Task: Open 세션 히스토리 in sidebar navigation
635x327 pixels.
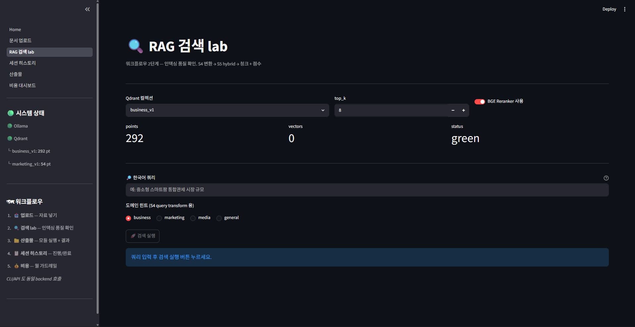Action: (50, 63)
